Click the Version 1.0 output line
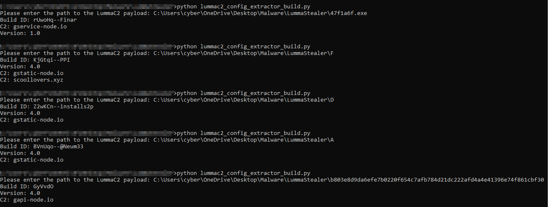Image resolution: width=548 pixels, height=207 pixels. point(20,33)
